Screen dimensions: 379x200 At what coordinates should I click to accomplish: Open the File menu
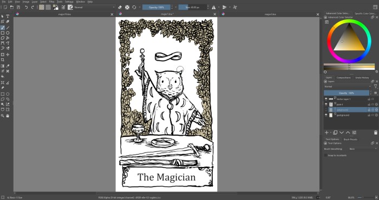[4, 2]
